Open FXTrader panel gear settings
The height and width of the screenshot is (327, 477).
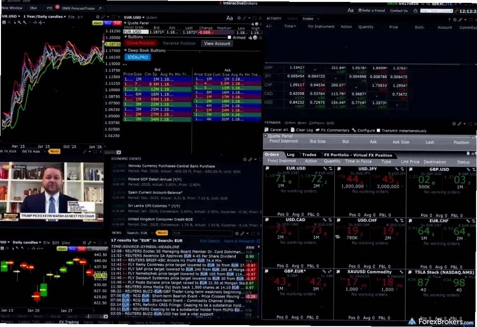[454, 123]
